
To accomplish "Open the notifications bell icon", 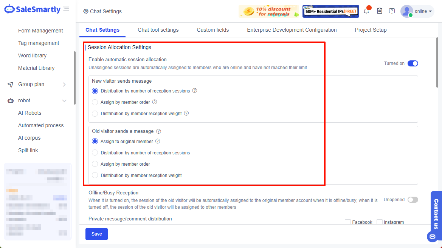I will pyautogui.click(x=366, y=11).
